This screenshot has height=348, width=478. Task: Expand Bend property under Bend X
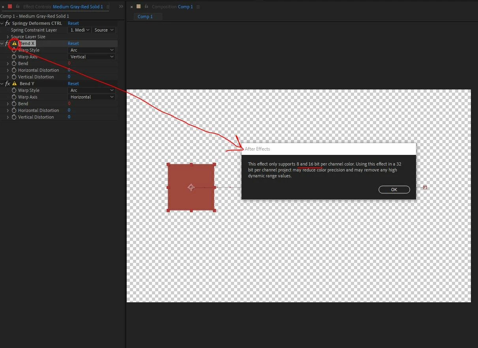coord(7,63)
